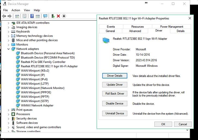198x140 pixels.
Task: Click the Properties sheet toolbar icon
Action: pos(25,16)
